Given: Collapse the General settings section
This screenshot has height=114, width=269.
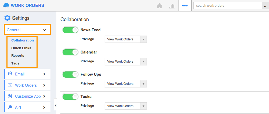Looking at the screenshot, I should pyautogui.click(x=27, y=30).
